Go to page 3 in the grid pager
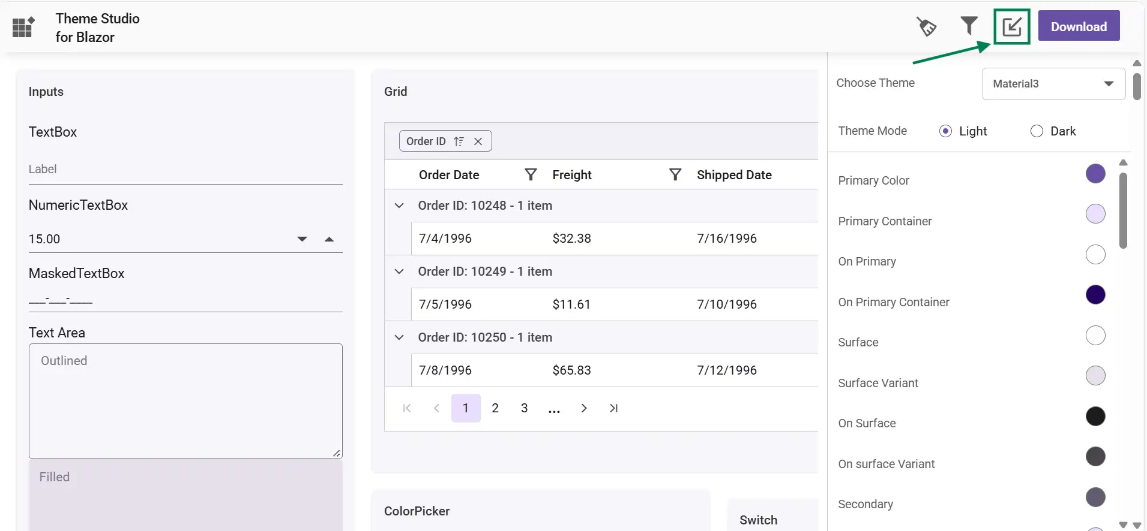This screenshot has height=531, width=1147. [524, 408]
